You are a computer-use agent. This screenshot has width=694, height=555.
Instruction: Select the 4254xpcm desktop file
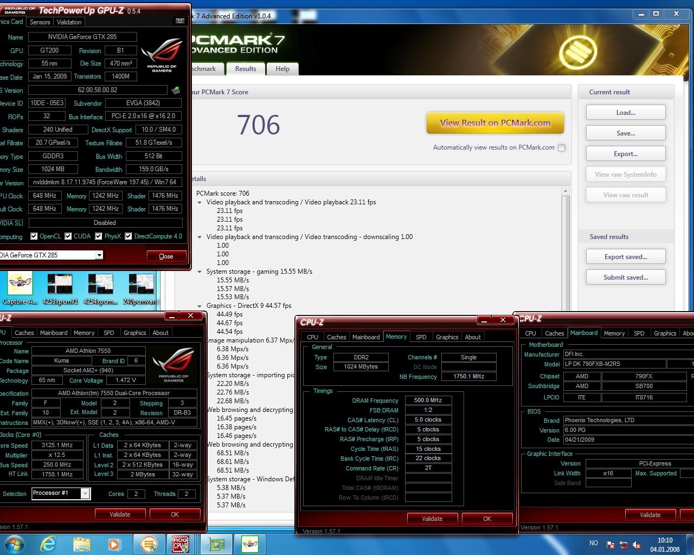tap(100, 289)
